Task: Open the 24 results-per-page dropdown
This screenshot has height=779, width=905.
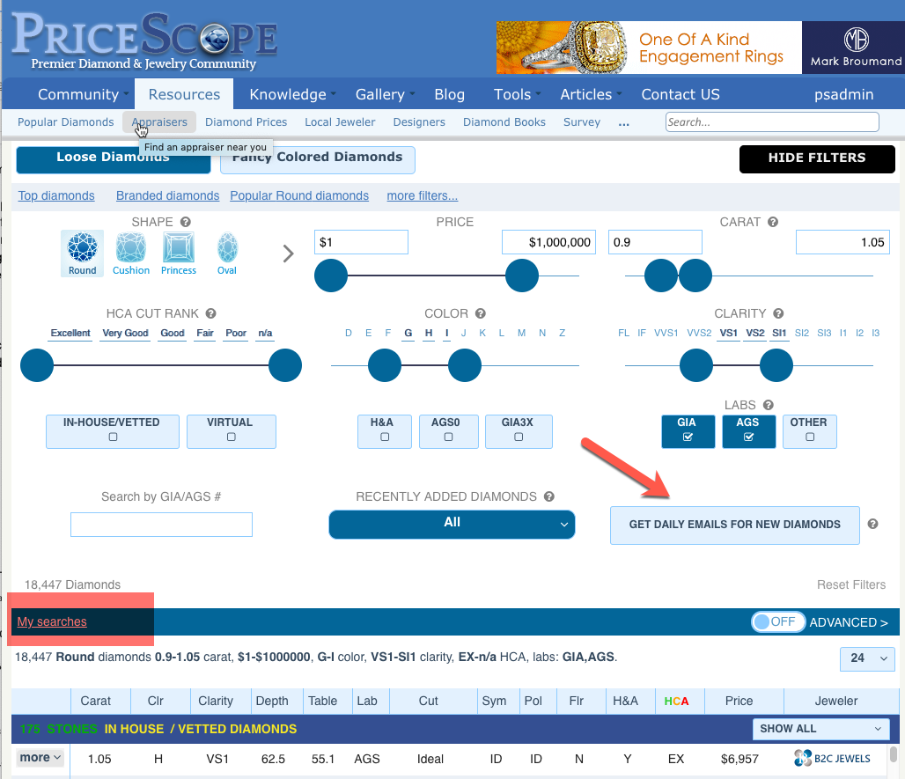Action: click(x=867, y=658)
